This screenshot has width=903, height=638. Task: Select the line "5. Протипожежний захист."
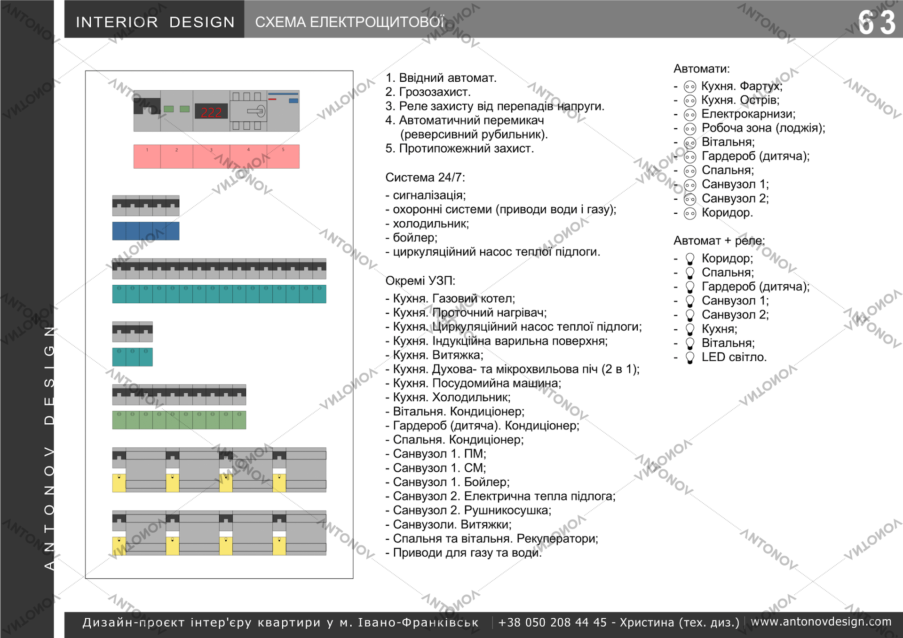459,148
